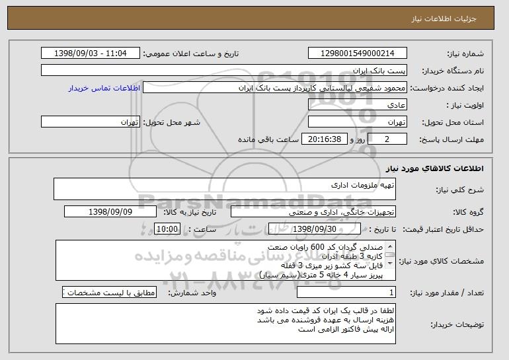The width and height of the screenshot is (509, 360).
Task: Click the header title جزئیات اطلاعات نیاز
Action: pos(444,18)
